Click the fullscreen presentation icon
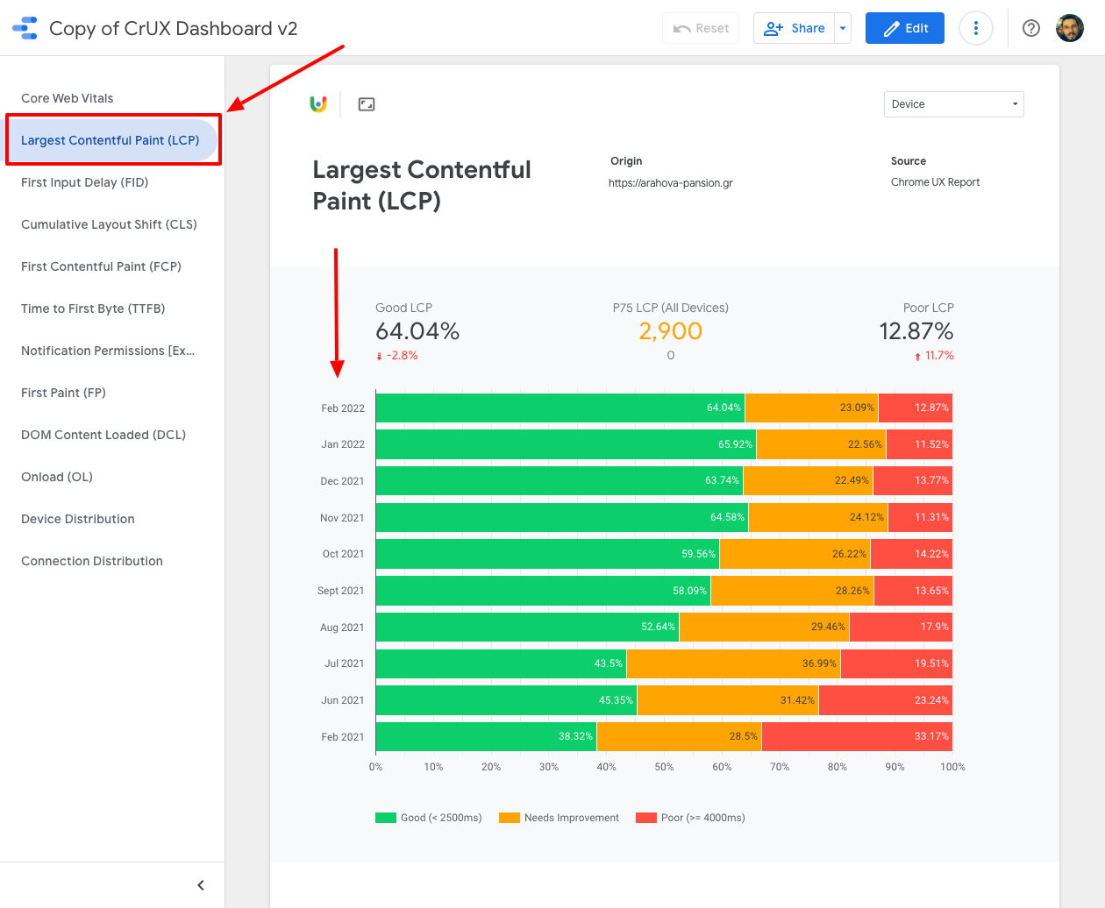The height and width of the screenshot is (908, 1105). 367,104
